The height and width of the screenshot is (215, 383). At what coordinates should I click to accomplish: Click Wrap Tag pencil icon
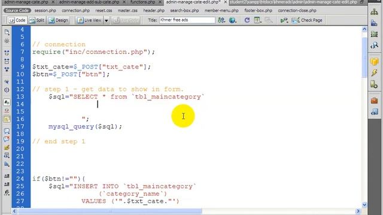tap(7, 148)
